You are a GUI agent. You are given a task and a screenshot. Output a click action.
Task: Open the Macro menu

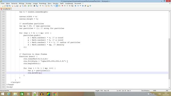(49, 3)
